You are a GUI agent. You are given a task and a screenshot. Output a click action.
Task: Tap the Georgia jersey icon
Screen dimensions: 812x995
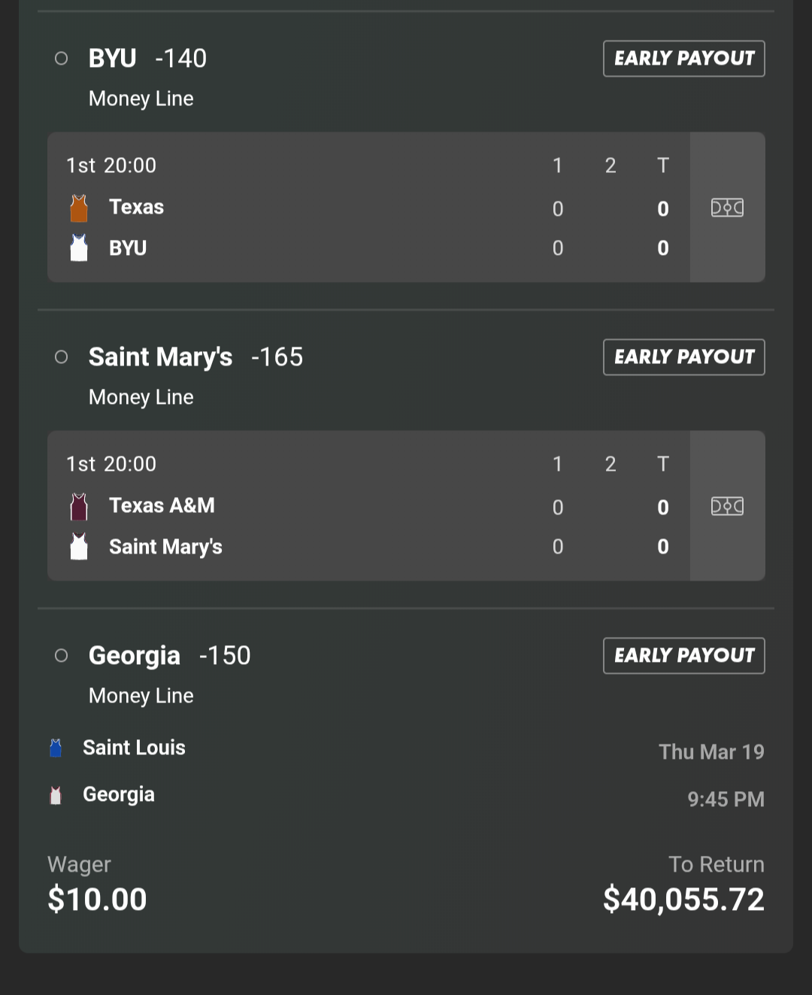(56, 795)
